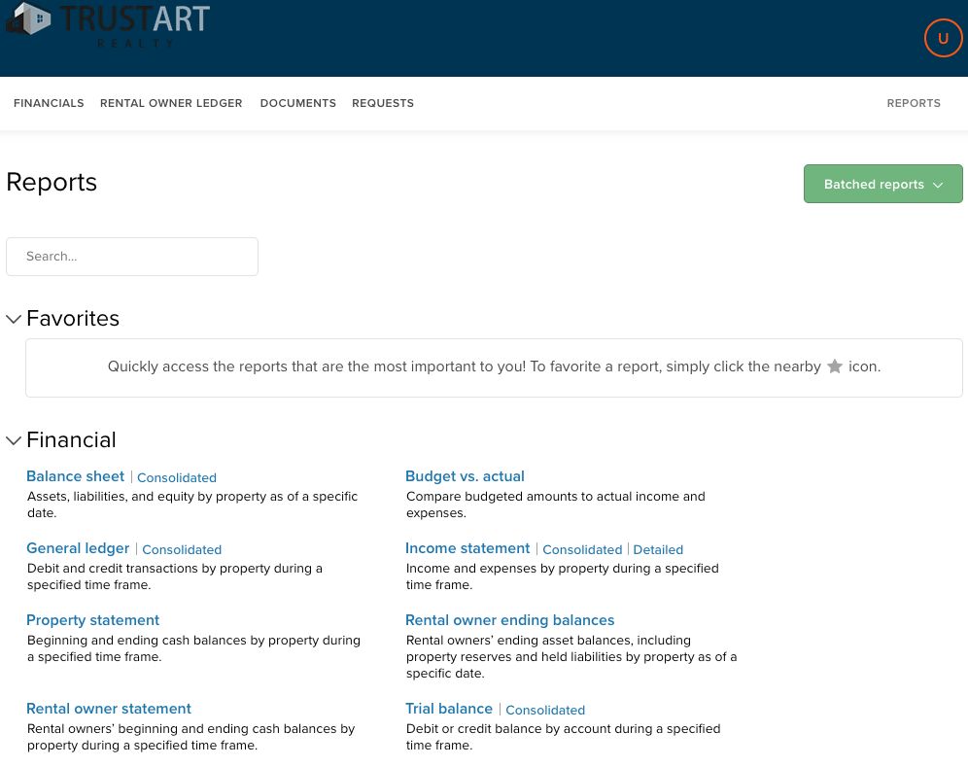Select the Reports menu item
This screenshot has width=968, height=767.
914,103
